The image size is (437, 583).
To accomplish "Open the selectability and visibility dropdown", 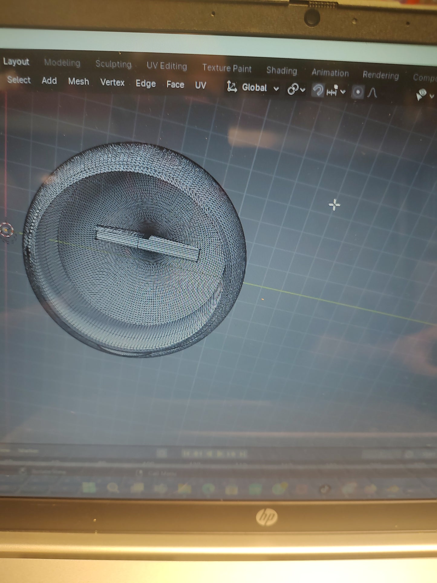I will (x=425, y=95).
